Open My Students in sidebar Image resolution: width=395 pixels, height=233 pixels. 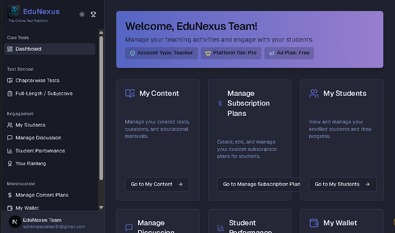pos(50,125)
